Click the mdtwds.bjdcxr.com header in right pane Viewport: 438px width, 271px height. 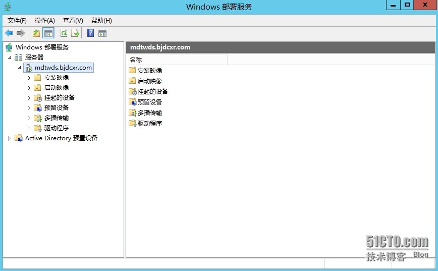(x=281, y=47)
